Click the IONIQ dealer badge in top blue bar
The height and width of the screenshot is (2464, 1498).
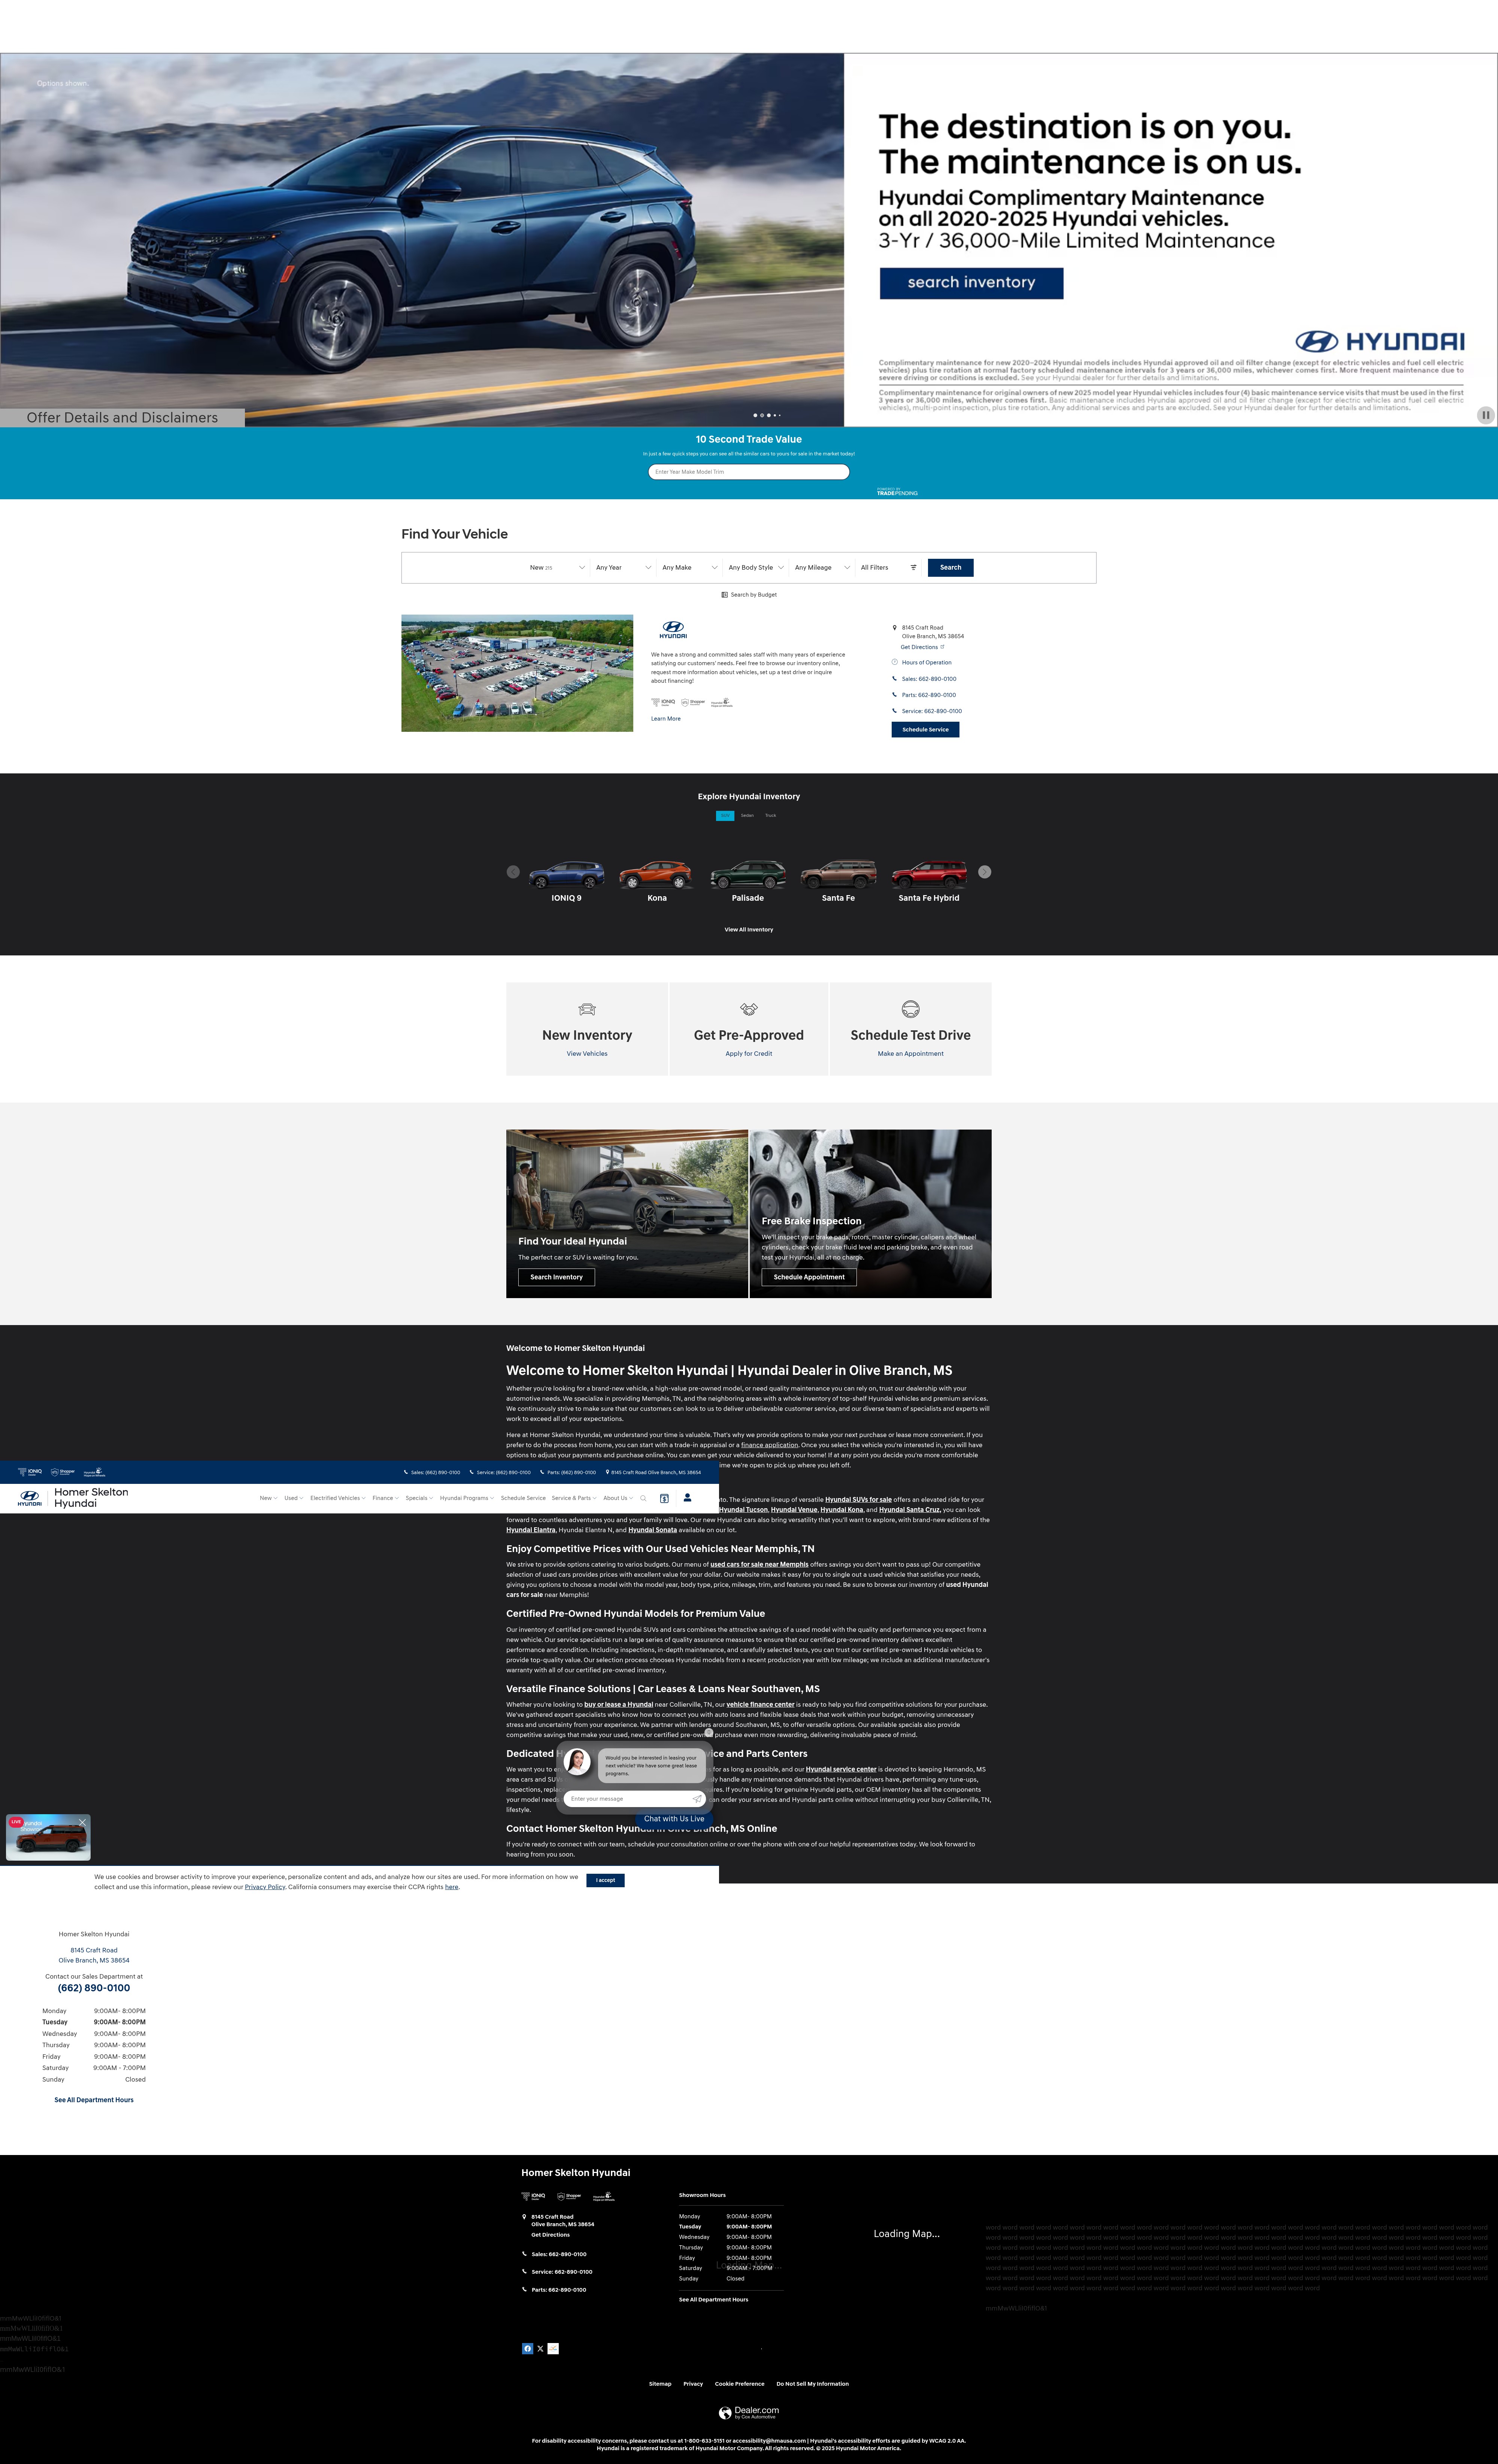(x=30, y=1472)
